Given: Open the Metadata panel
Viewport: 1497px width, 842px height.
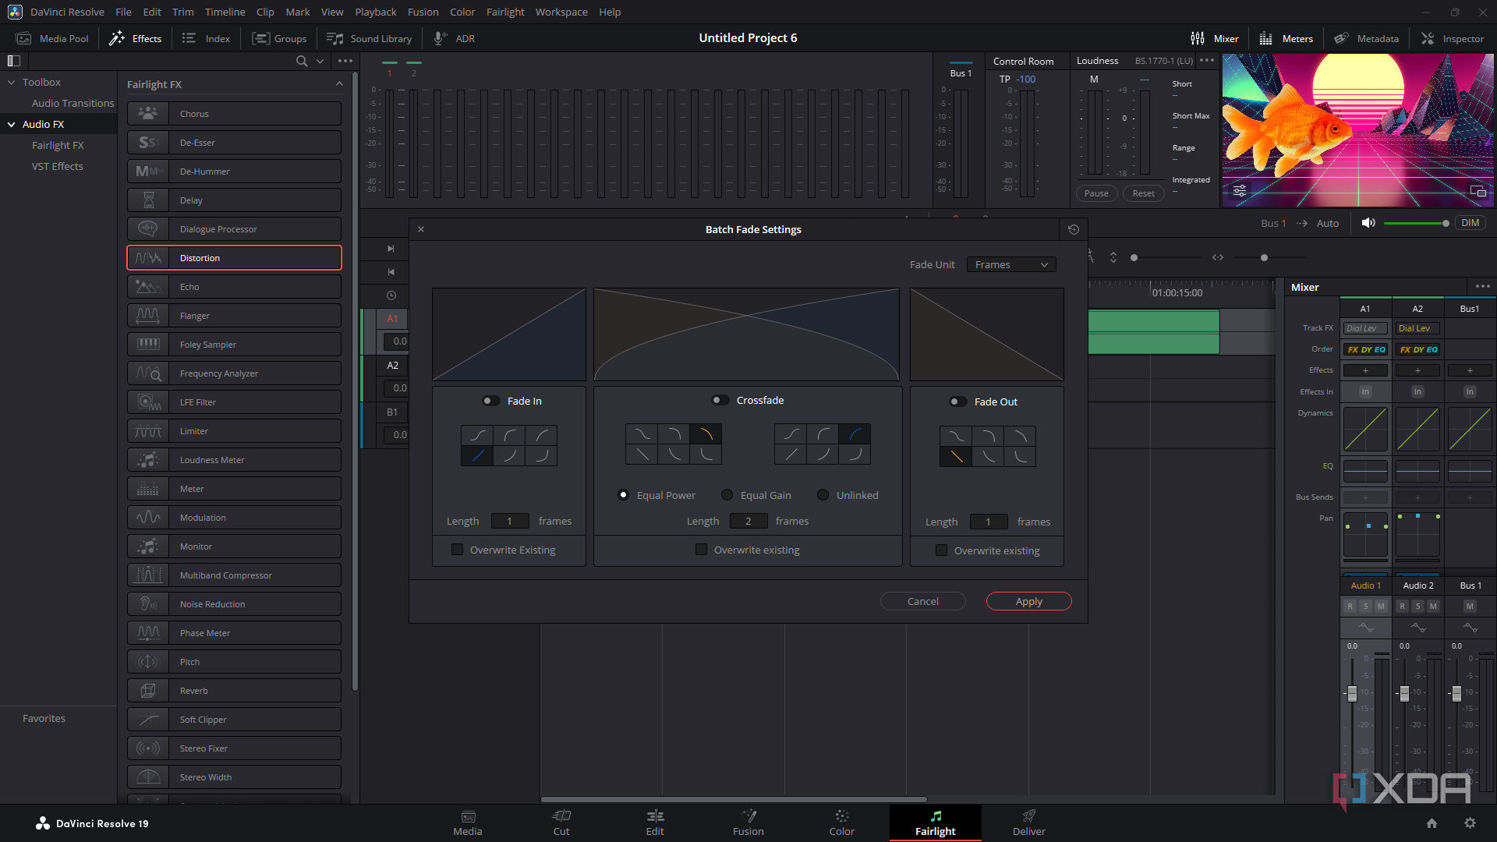Looking at the screenshot, I should (x=1366, y=38).
